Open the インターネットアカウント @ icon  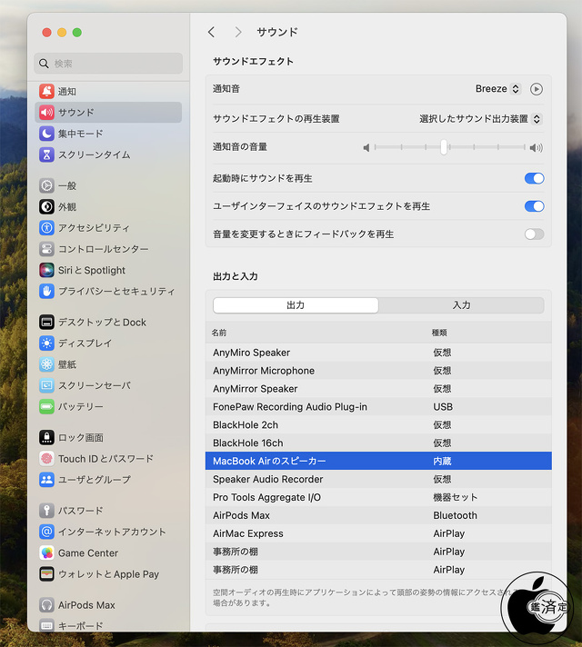point(46,532)
